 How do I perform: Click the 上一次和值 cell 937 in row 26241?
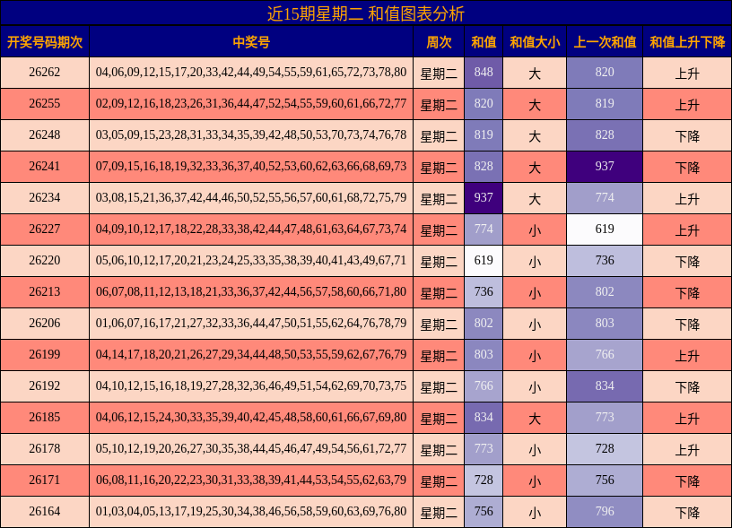click(605, 167)
